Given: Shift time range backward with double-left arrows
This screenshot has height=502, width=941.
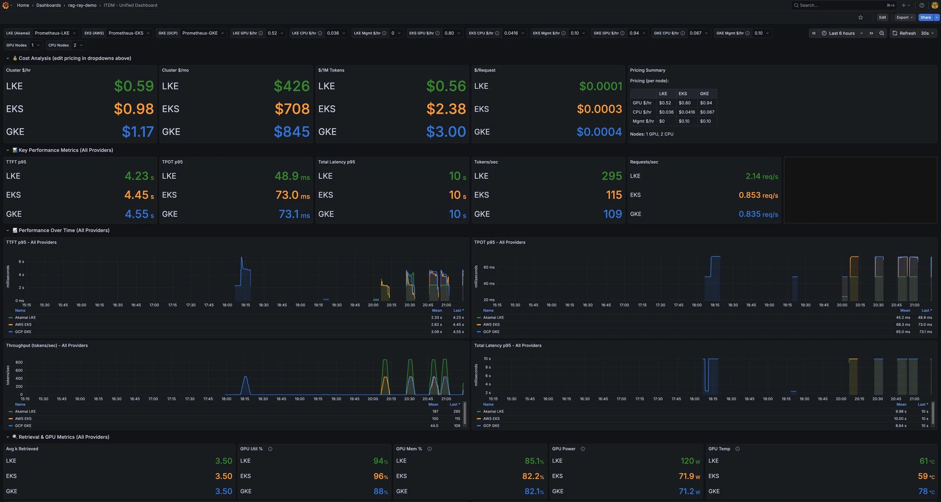Looking at the screenshot, I should tap(814, 33).
